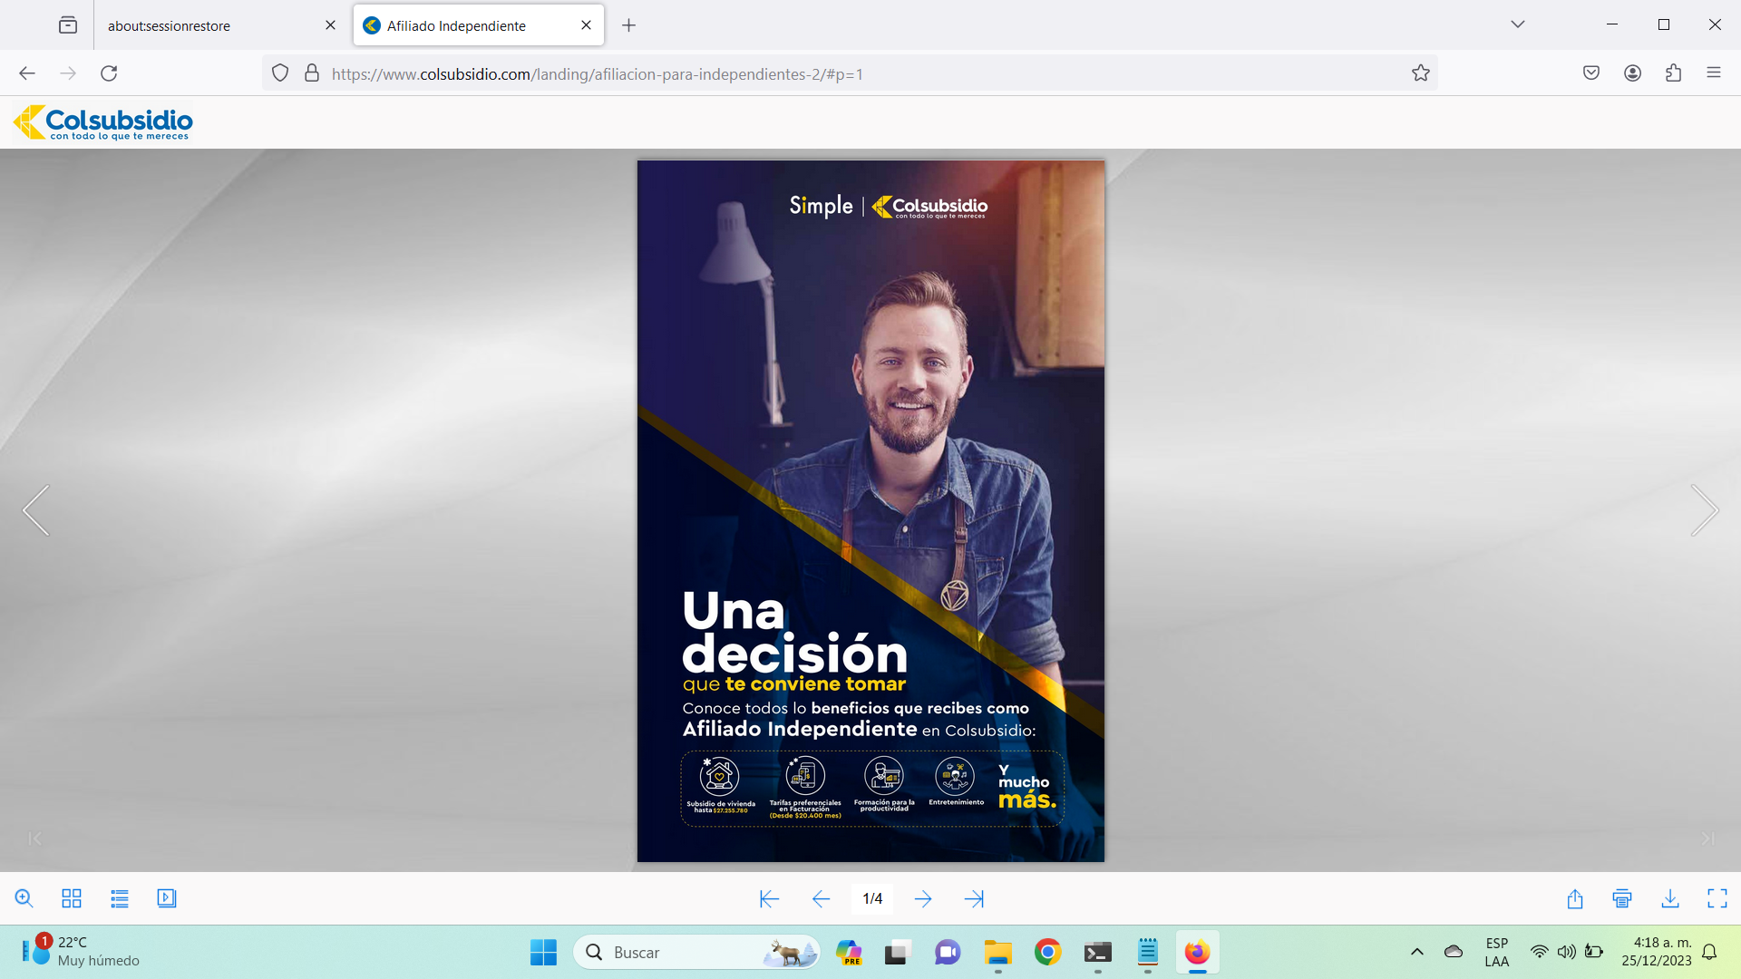
Task: Go to first page in toolbar
Action: [x=769, y=898]
